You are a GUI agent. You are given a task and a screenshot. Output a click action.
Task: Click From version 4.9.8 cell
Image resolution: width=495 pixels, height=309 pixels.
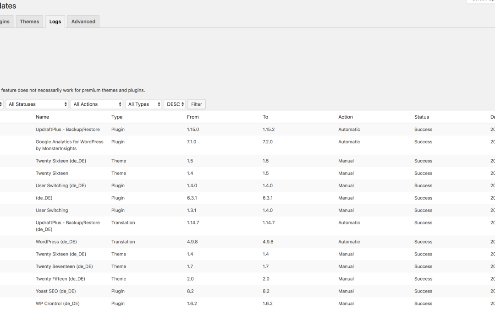tap(192, 242)
